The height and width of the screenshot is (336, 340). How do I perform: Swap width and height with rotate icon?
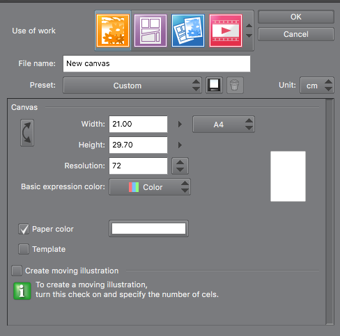tap(27, 133)
